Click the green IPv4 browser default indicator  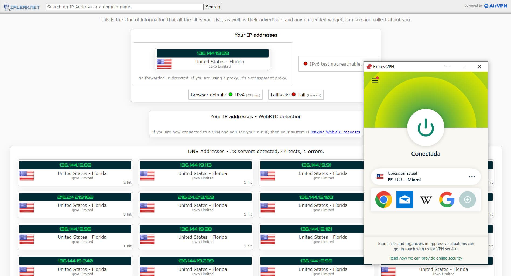click(231, 95)
